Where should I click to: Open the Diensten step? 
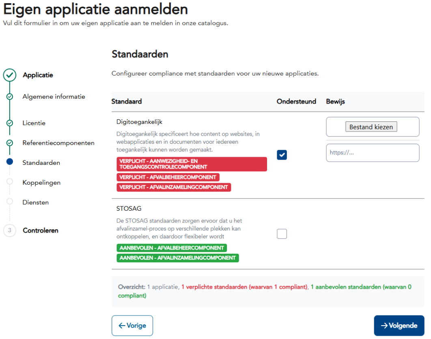tap(35, 202)
